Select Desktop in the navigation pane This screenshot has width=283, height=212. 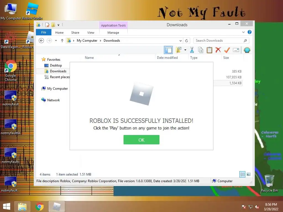[x=56, y=65]
